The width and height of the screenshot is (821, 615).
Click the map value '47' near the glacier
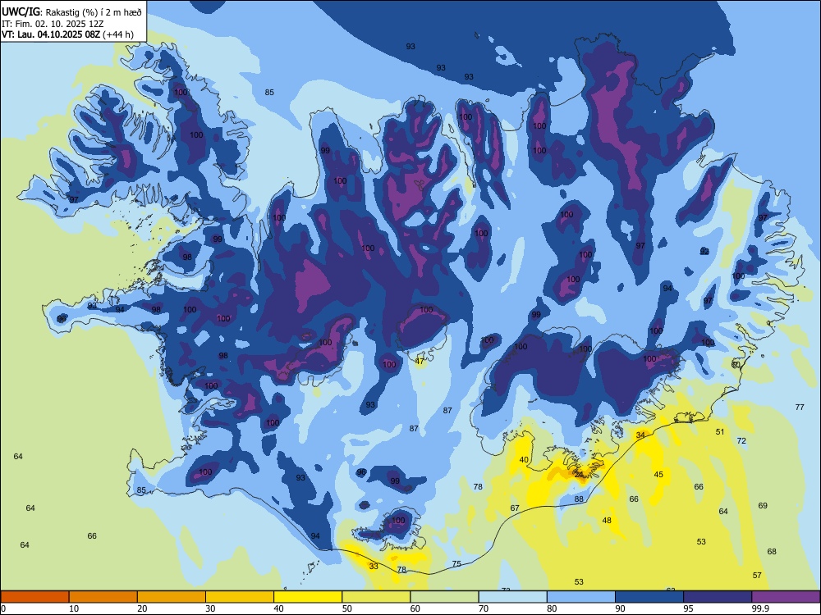(420, 362)
